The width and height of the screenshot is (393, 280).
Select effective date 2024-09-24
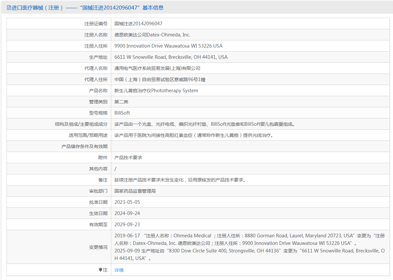click(x=127, y=213)
